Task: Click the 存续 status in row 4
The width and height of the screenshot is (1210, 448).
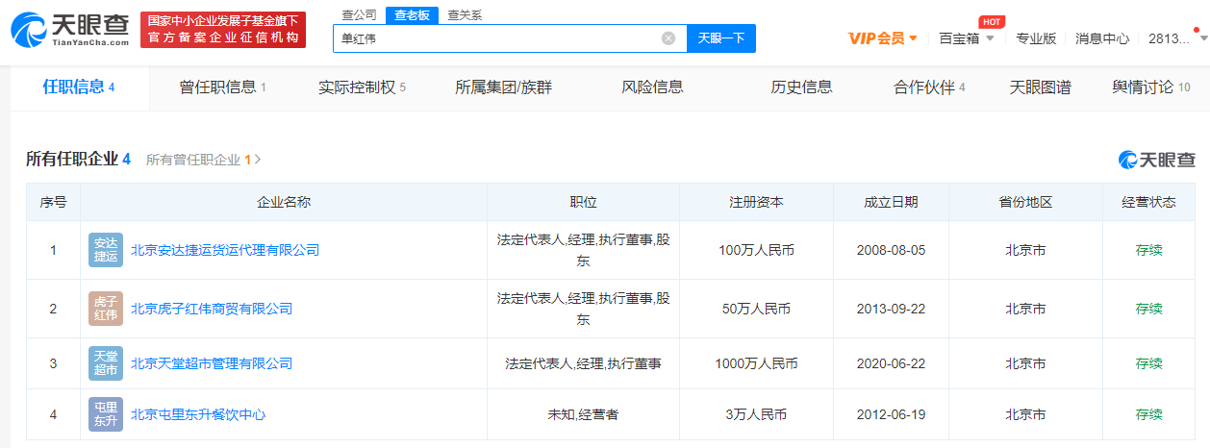Action: (x=1148, y=414)
